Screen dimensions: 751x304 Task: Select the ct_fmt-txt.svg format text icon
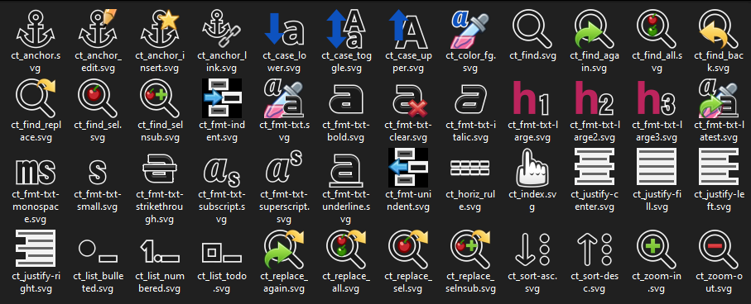[284, 98]
